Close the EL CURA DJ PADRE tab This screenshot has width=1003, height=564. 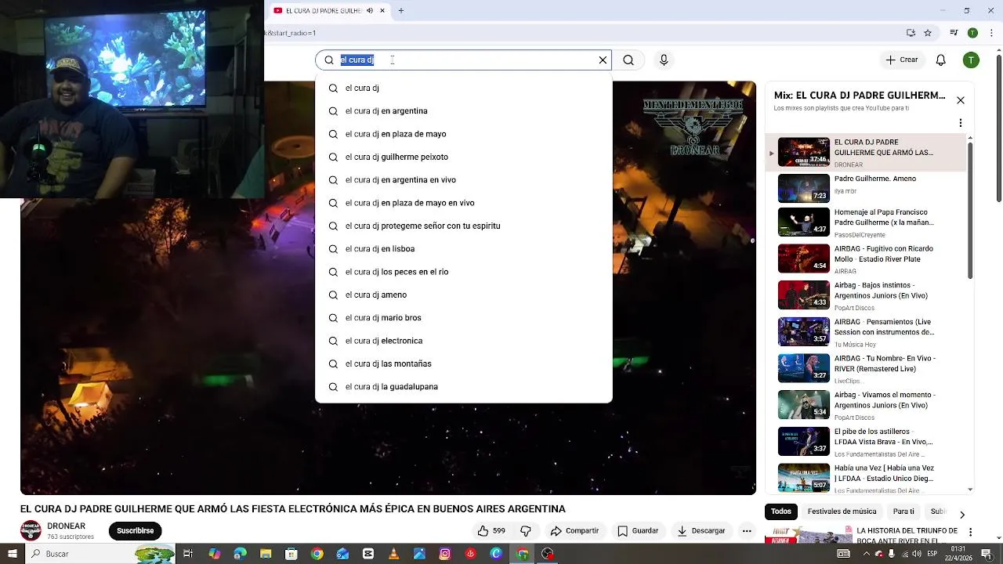382,11
